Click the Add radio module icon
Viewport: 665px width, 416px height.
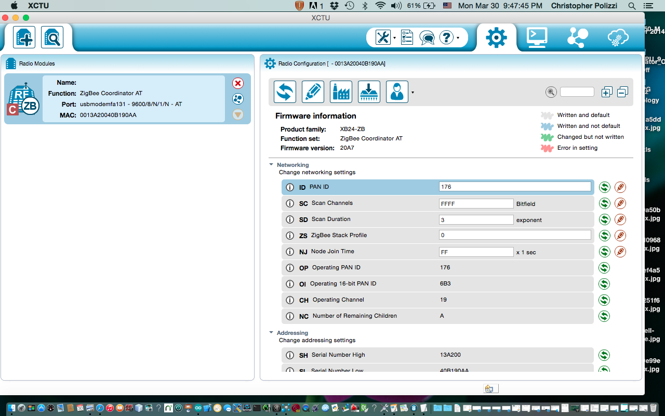(24, 37)
